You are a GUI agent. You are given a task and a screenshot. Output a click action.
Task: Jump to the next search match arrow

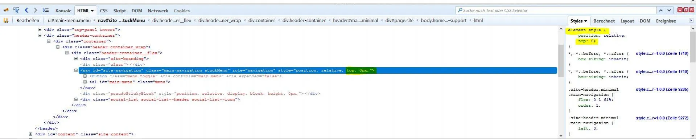669,10
